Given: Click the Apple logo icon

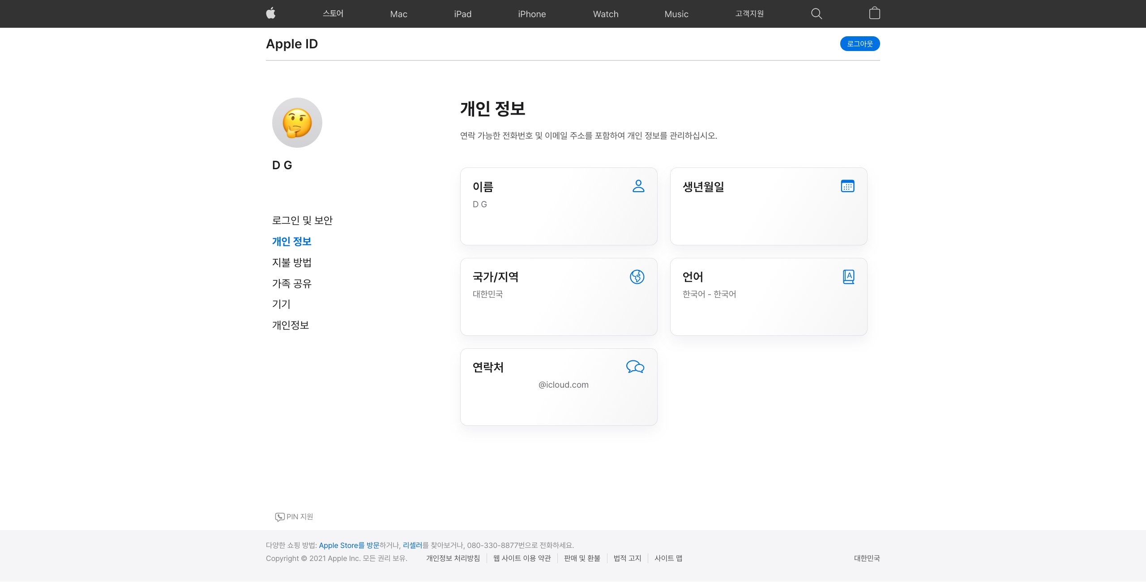Looking at the screenshot, I should point(271,13).
